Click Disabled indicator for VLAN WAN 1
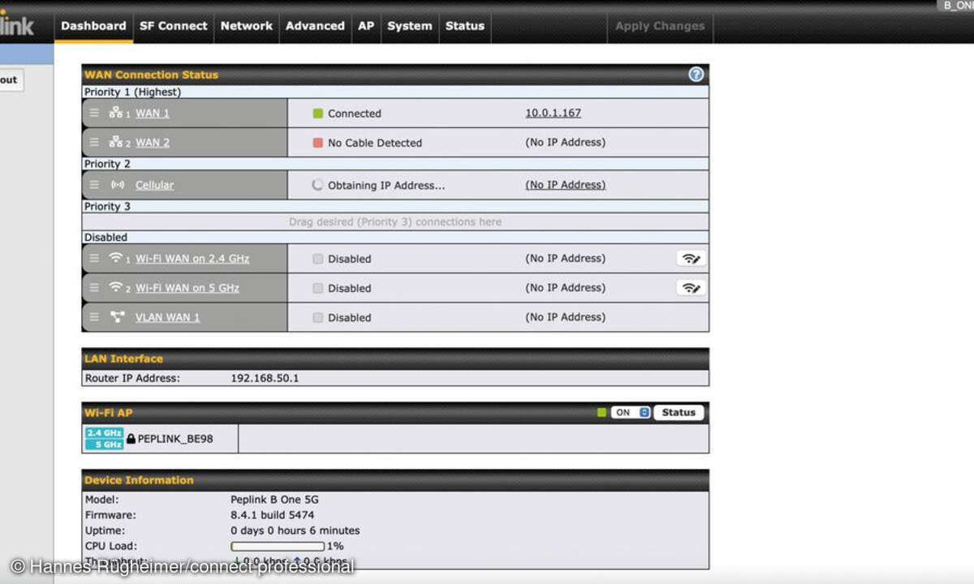The width and height of the screenshot is (974, 584). [x=318, y=317]
